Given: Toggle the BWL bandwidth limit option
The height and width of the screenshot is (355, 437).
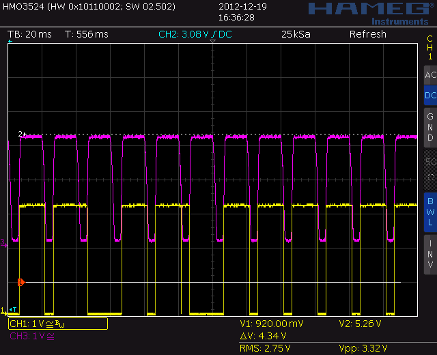Looking at the screenshot, I should (430, 212).
